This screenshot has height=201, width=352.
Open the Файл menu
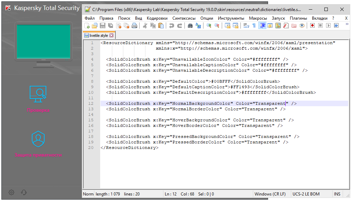pos(89,18)
